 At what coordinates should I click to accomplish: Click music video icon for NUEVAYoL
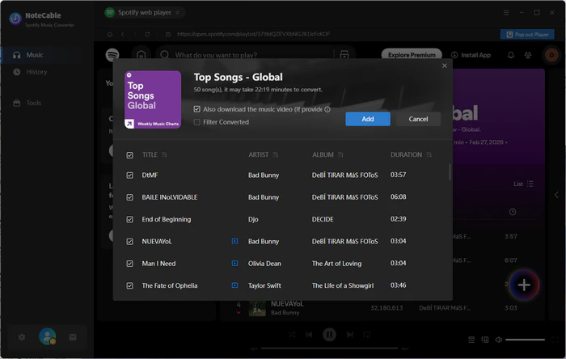[234, 241]
